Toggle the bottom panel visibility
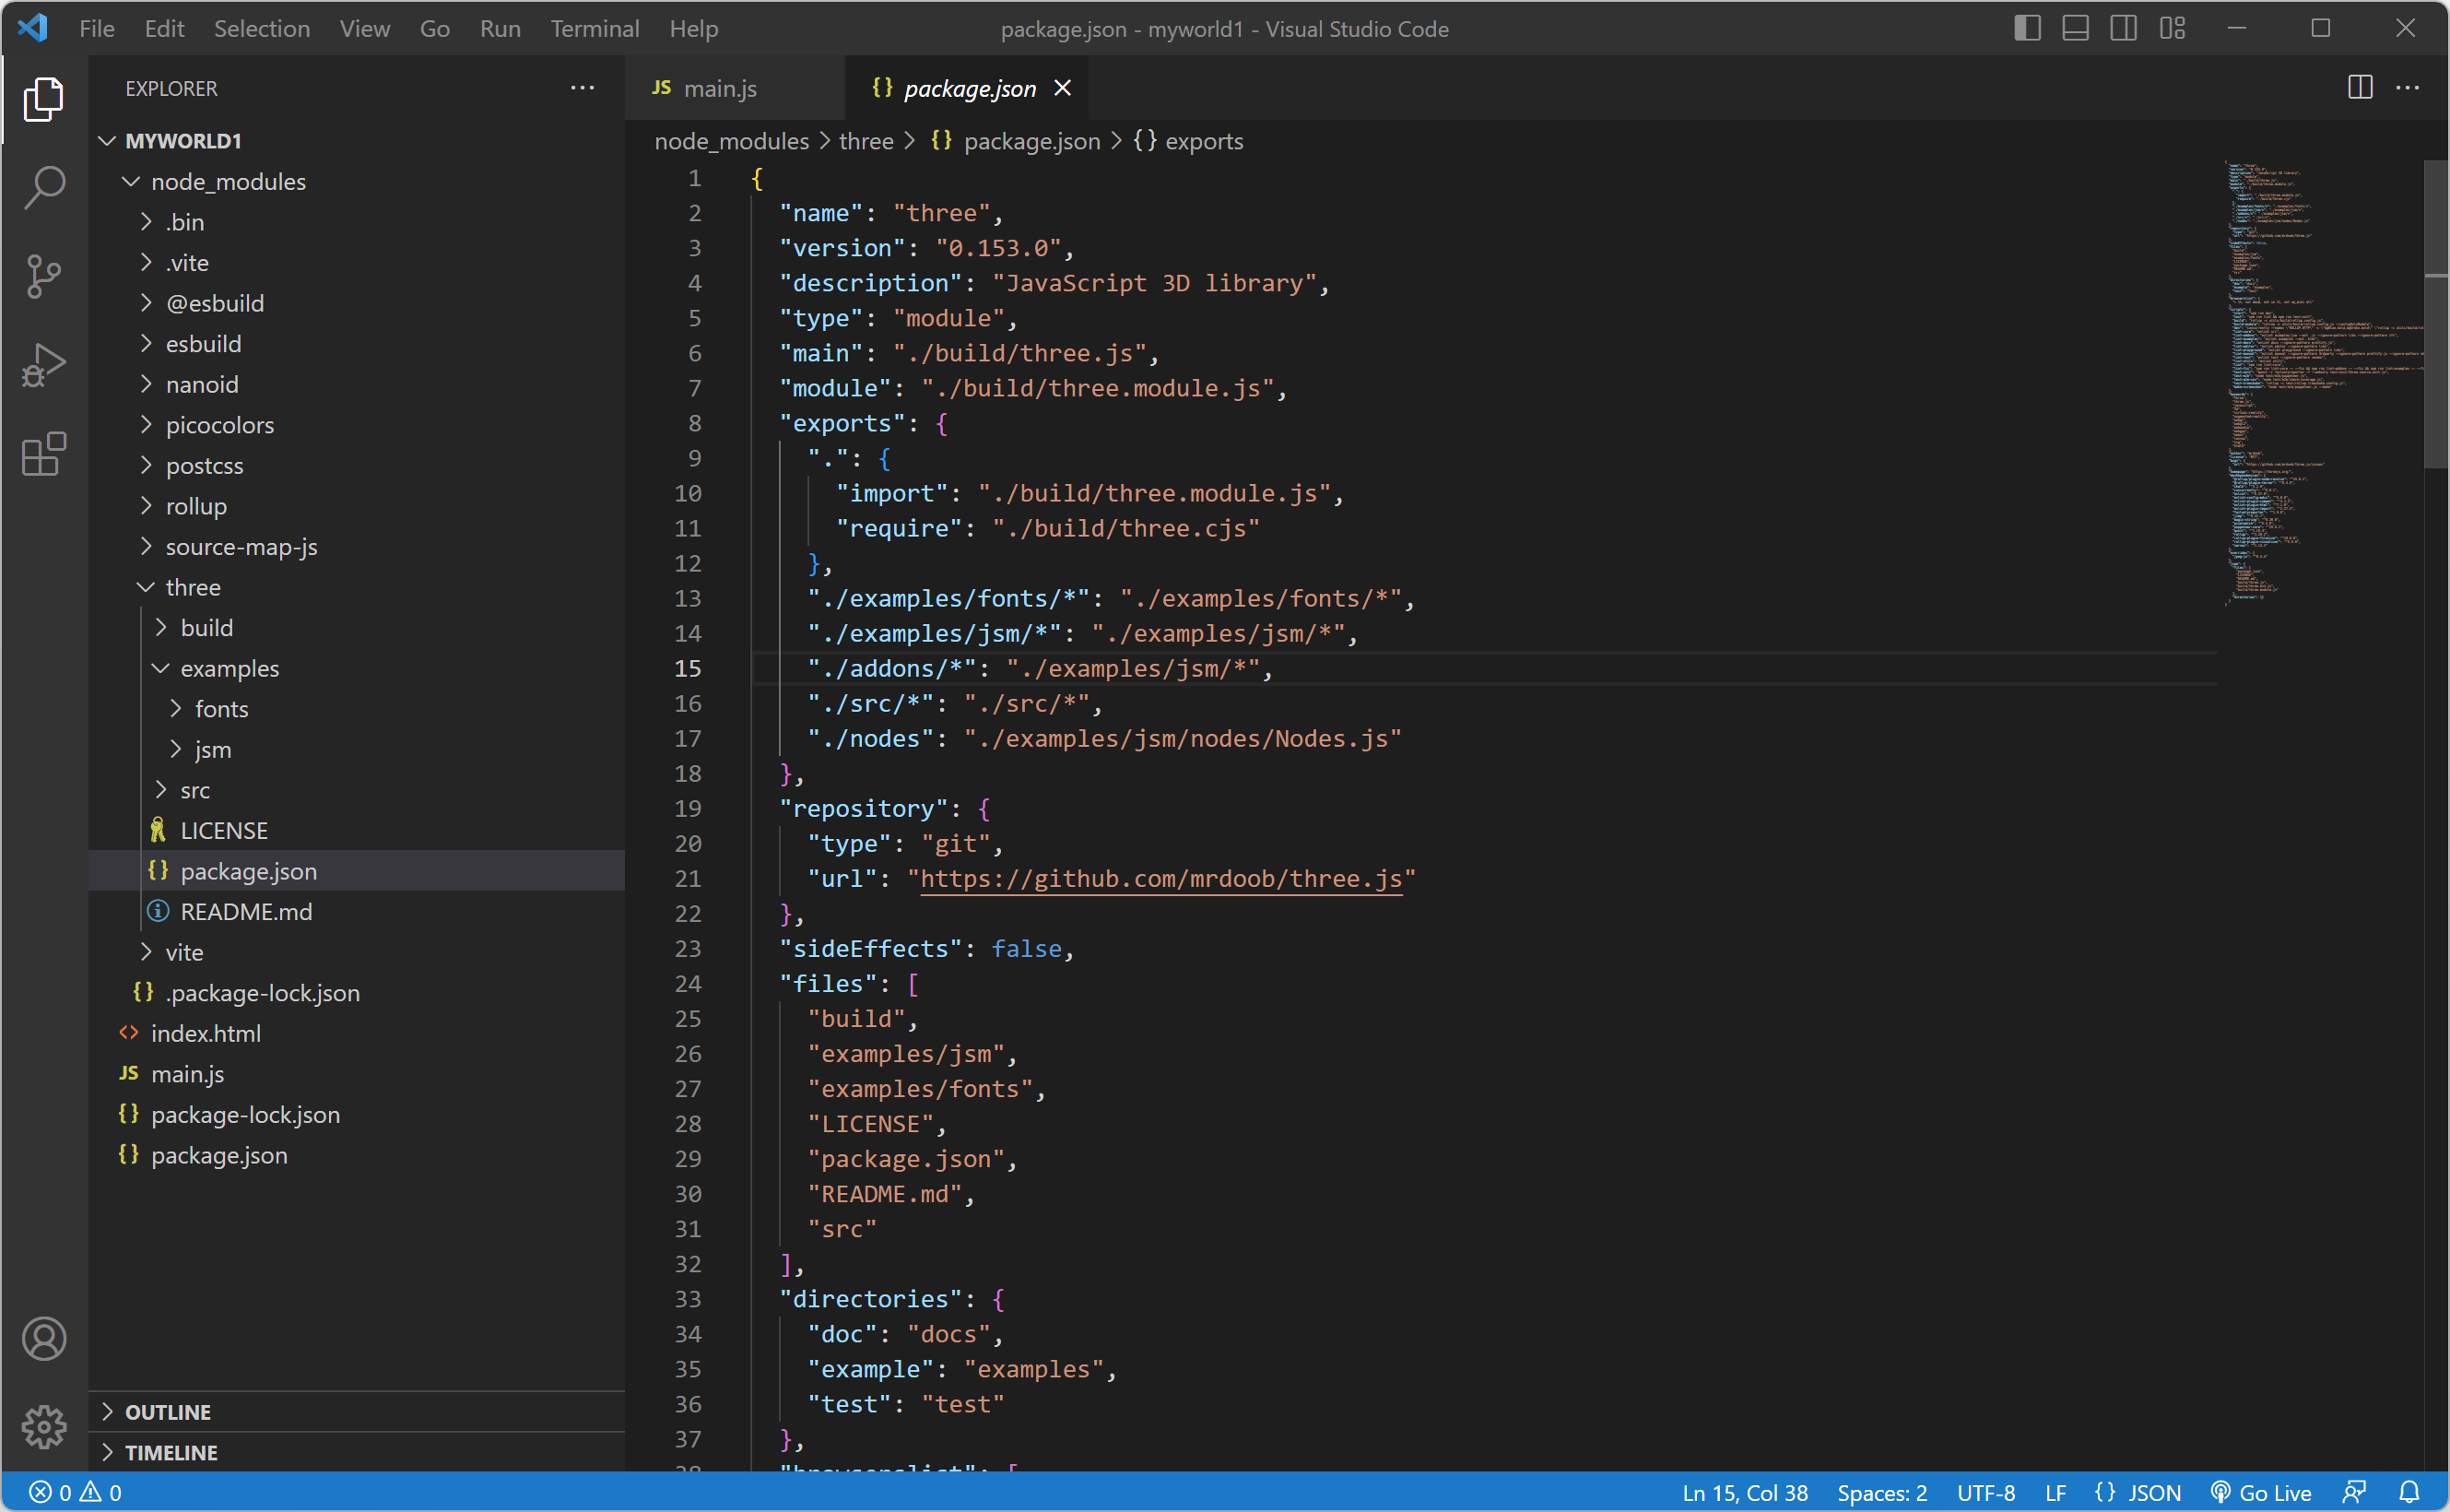This screenshot has height=1512, width=2450. [x=2075, y=29]
